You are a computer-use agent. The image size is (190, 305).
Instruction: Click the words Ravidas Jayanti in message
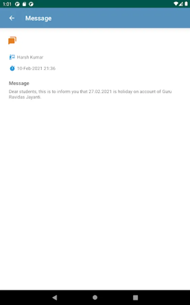pyautogui.click(x=25, y=97)
